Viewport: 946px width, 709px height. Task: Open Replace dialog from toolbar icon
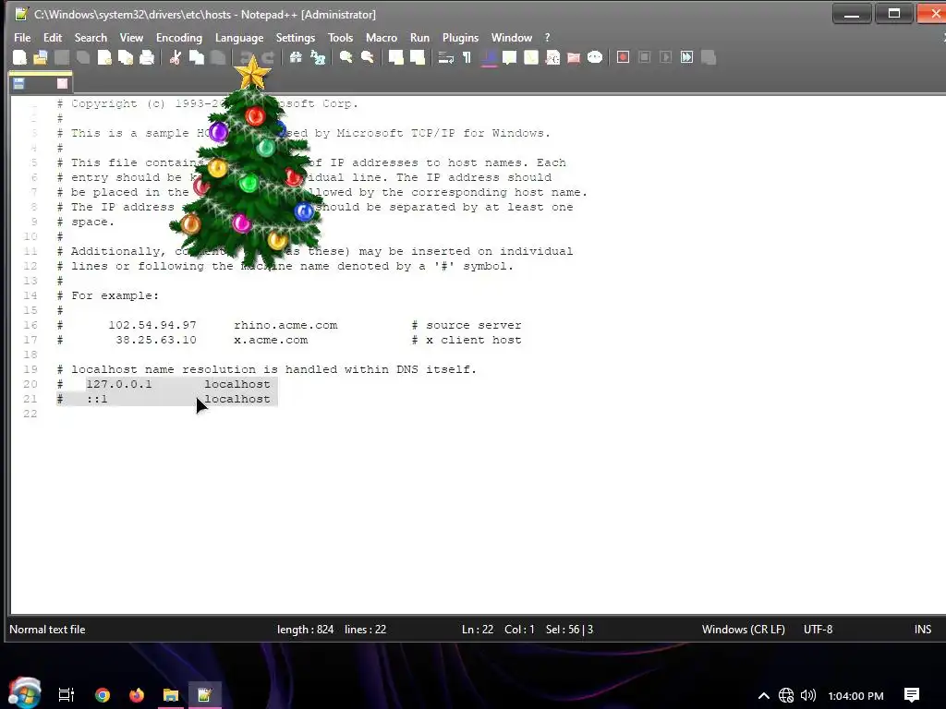(318, 57)
